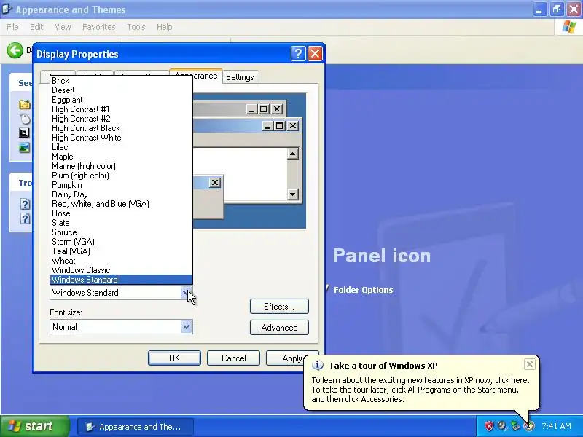Click the Advanced button
Screen dimensions: 583x437
point(279,328)
